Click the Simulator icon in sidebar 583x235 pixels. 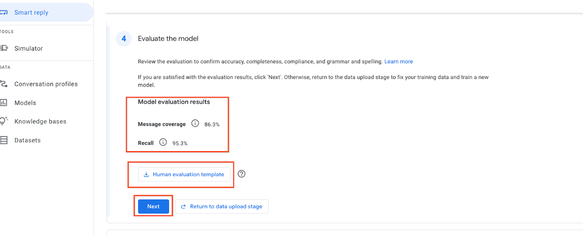4,48
